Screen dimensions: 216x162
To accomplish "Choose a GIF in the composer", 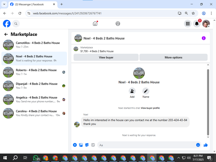I will [x=93, y=145].
